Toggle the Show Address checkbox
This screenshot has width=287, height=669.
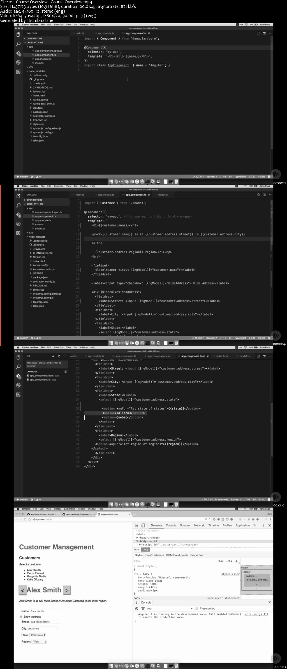pyautogui.click(x=21, y=617)
